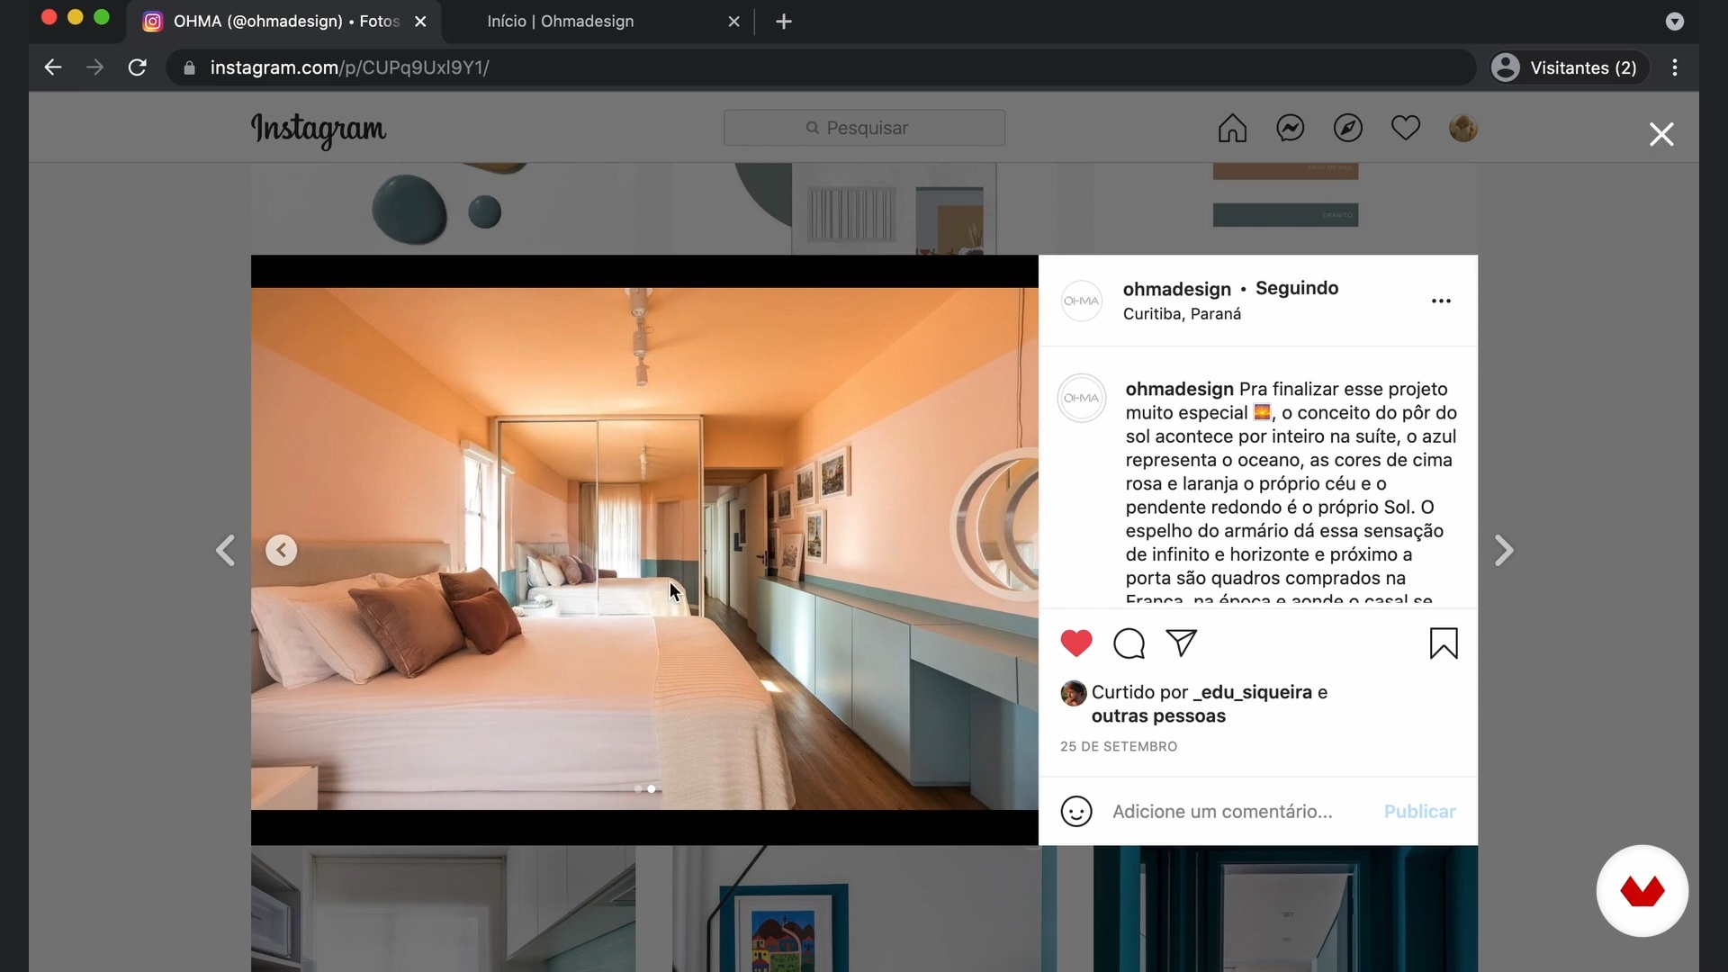The height and width of the screenshot is (972, 1728).
Task: Click the Pesquisar search field
Action: click(864, 128)
